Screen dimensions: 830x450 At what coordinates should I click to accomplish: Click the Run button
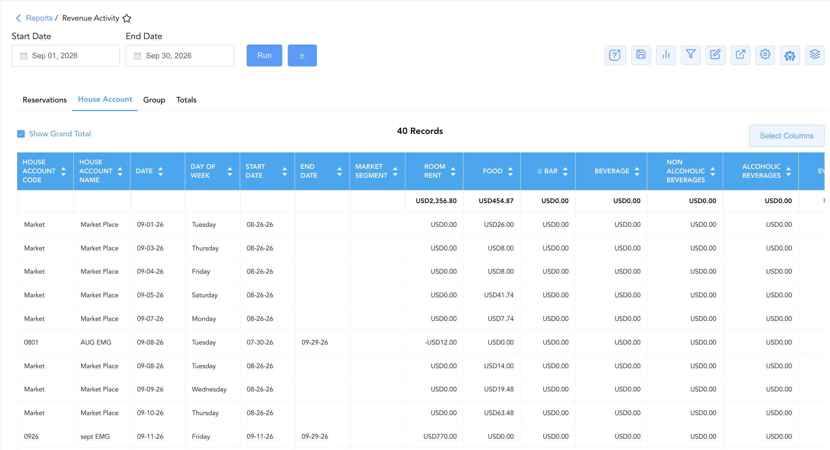(264, 55)
